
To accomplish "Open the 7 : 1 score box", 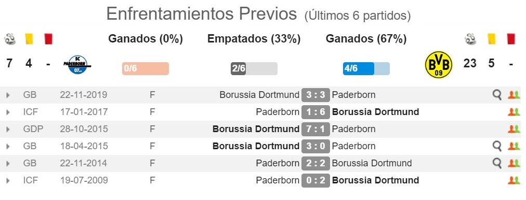I will tap(315, 129).
